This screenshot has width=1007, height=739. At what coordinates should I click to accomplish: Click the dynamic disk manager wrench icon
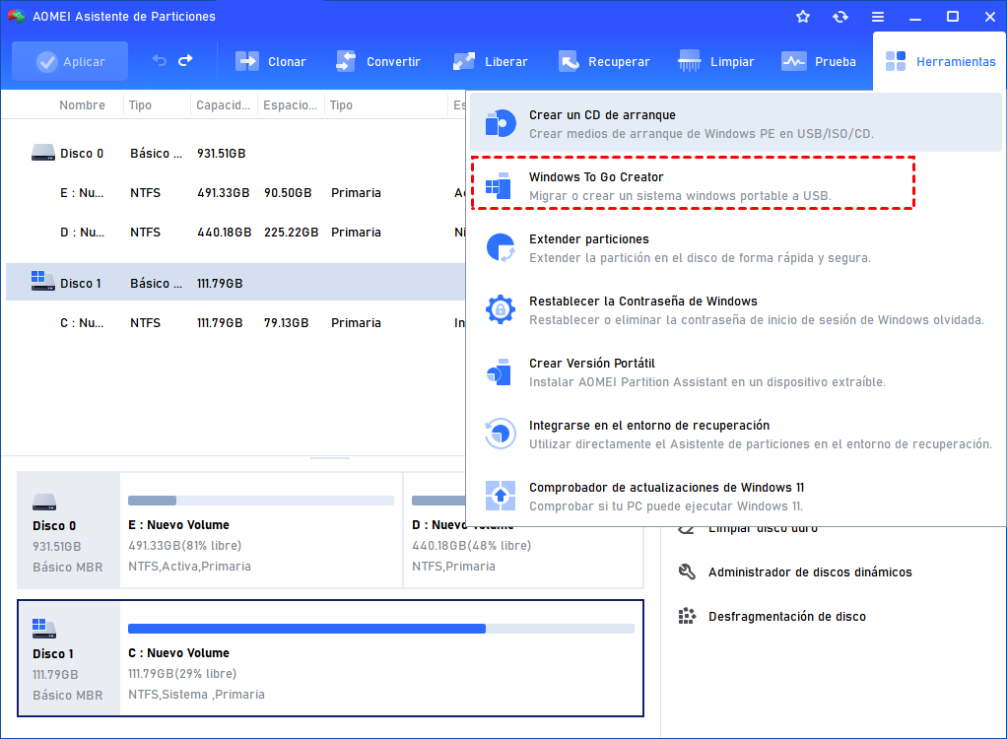click(687, 571)
